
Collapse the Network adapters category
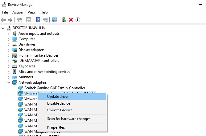pyautogui.click(x=9, y=83)
